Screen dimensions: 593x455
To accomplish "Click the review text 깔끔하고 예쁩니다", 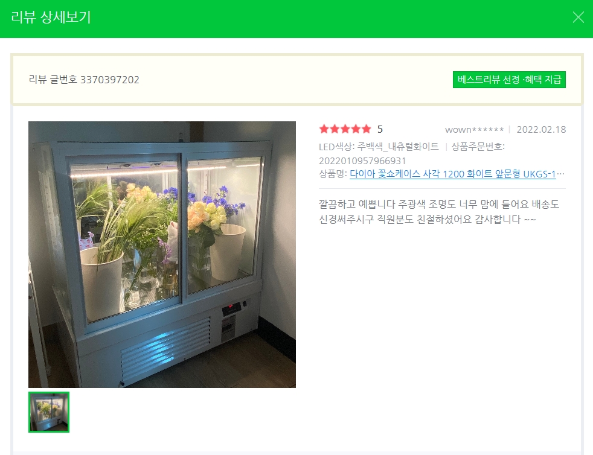I will 357,205.
